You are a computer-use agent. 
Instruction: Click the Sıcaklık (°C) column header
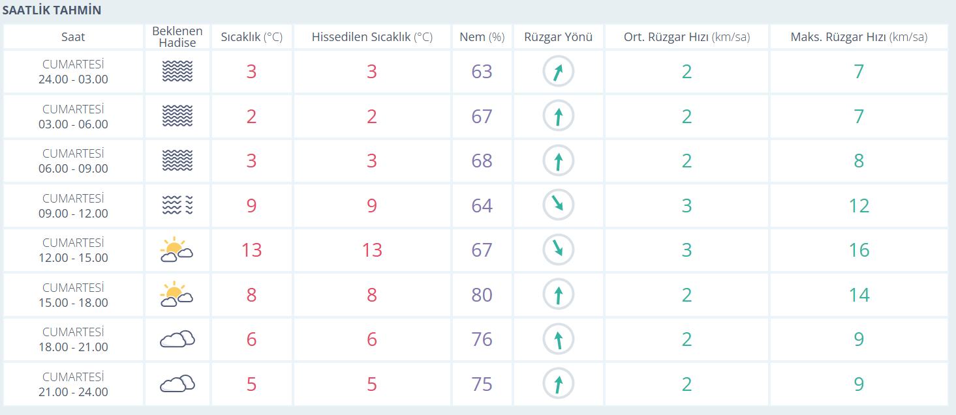coord(251,37)
